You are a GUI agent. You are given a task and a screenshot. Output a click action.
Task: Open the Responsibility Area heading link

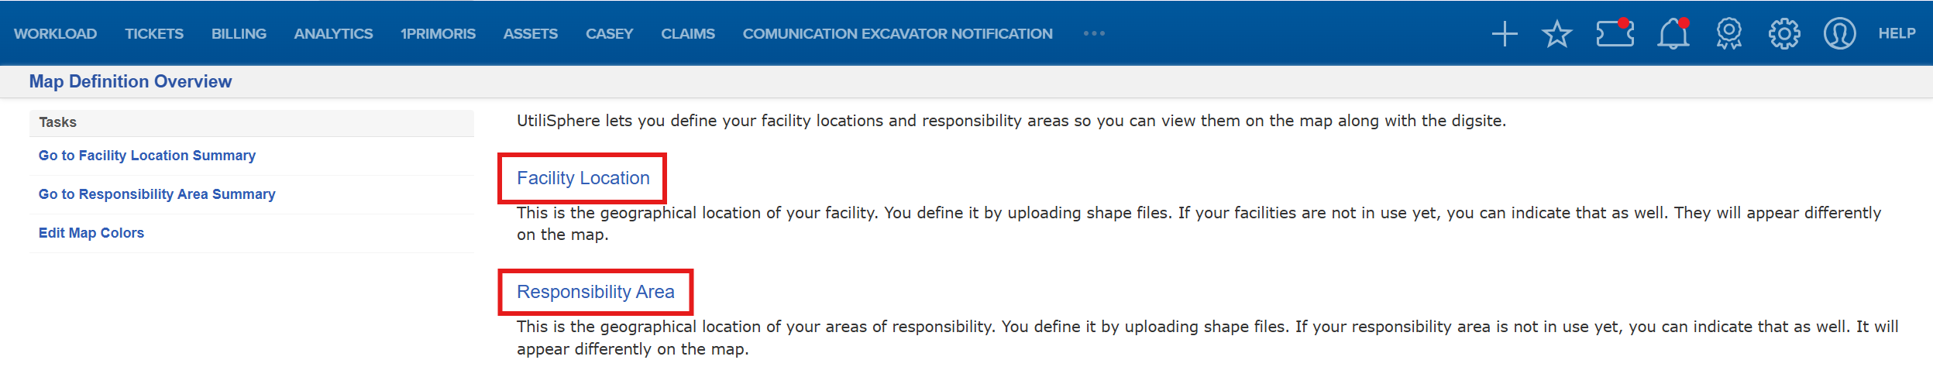595,292
